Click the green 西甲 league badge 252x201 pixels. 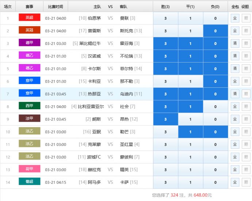29,106
